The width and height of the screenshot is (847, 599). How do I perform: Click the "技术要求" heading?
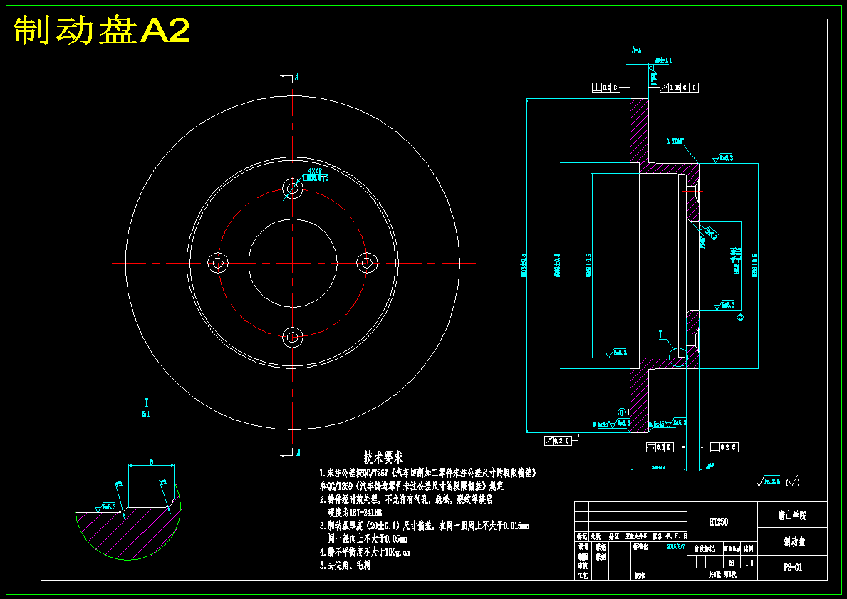383,457
